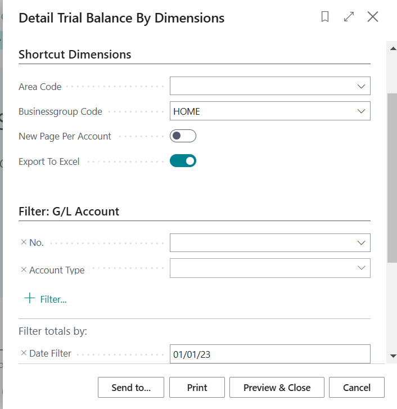Click the Businessgroup Code label

[x=61, y=111]
